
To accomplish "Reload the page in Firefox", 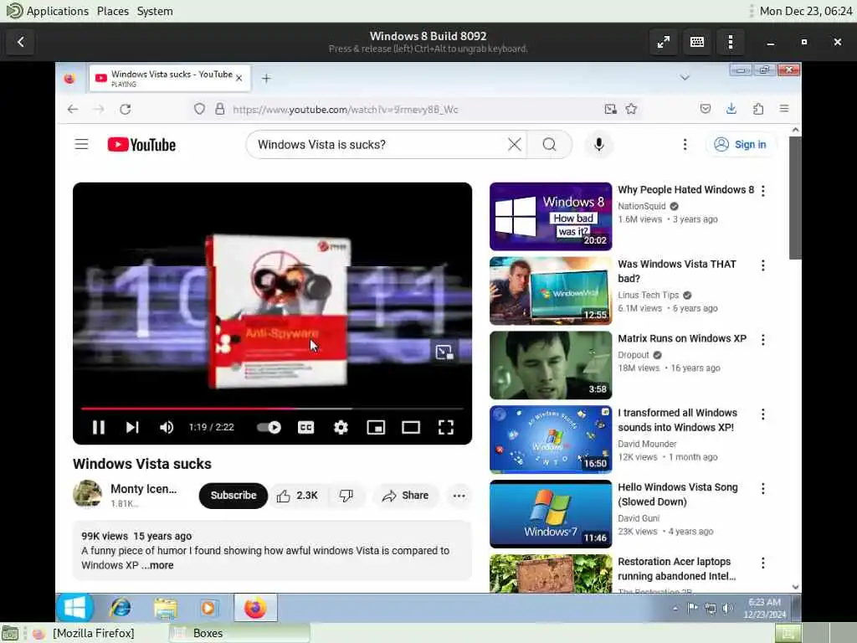I will tap(126, 109).
